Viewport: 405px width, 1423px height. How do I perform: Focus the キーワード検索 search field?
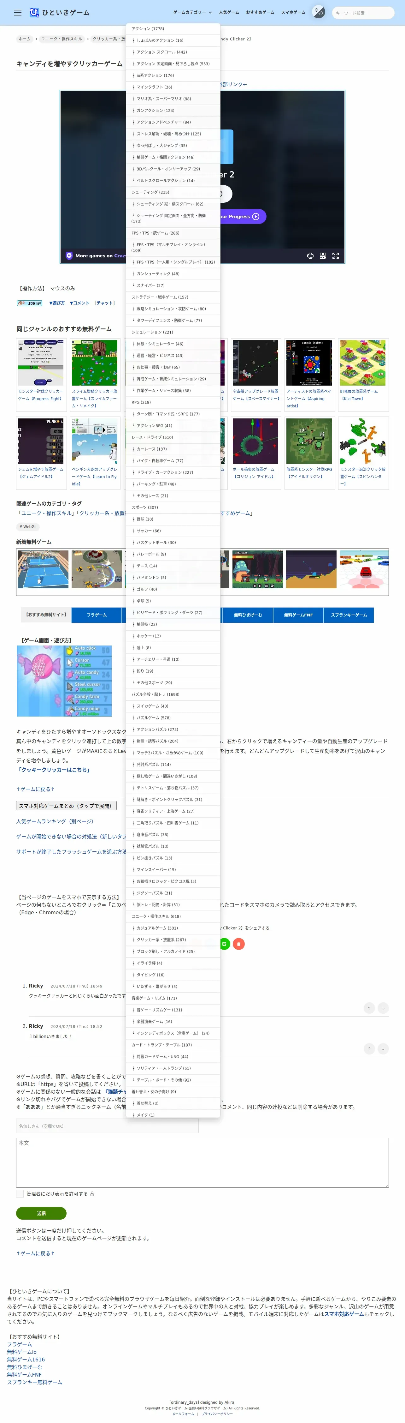pyautogui.click(x=363, y=13)
